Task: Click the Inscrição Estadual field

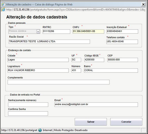Action: pyautogui.click(x=122, y=31)
